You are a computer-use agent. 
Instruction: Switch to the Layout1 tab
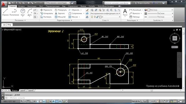pyautogui.click(x=23, y=90)
